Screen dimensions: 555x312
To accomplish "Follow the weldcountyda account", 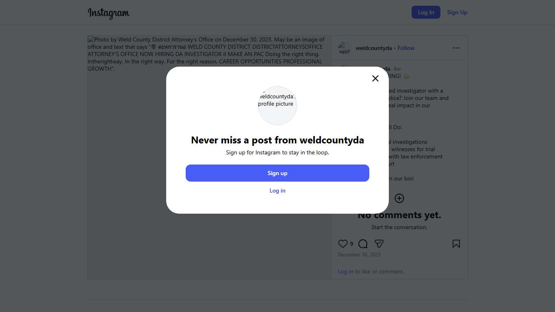I will (406, 48).
